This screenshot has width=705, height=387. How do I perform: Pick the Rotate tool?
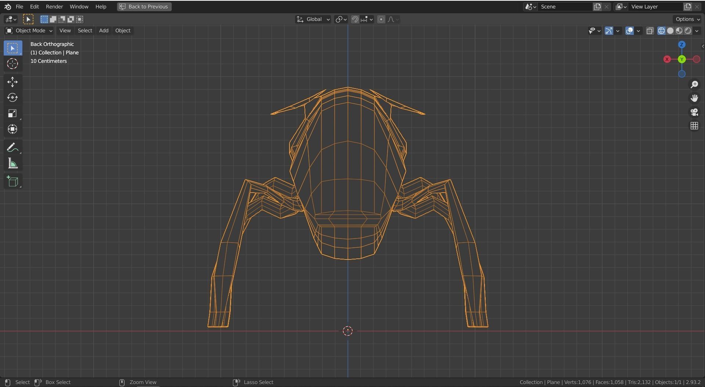[x=13, y=97]
